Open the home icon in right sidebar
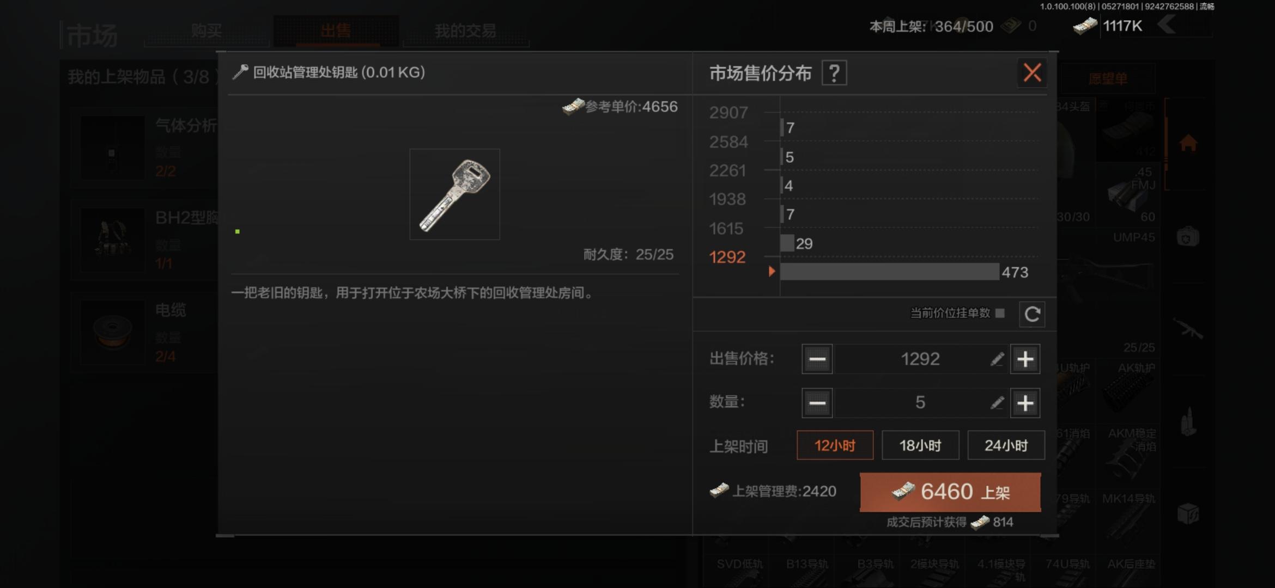1275x588 pixels. tap(1188, 143)
